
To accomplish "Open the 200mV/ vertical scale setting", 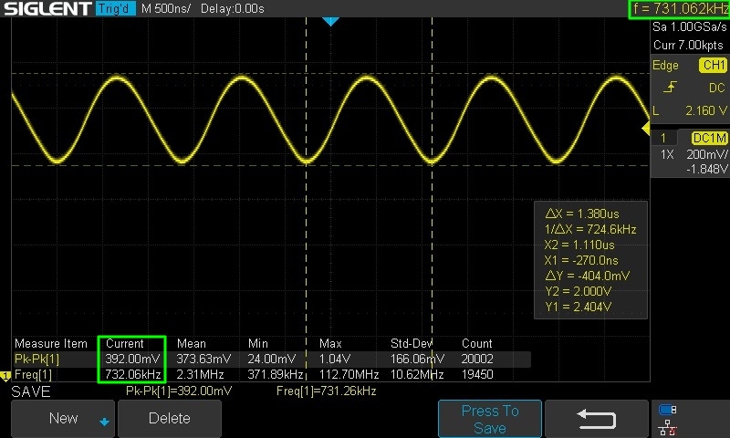I will pyautogui.click(x=706, y=155).
